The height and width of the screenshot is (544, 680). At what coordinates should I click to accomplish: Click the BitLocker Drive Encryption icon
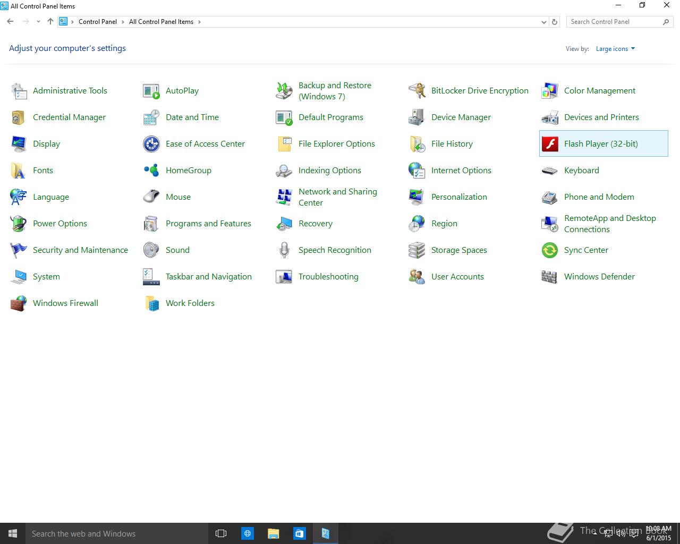(x=416, y=91)
